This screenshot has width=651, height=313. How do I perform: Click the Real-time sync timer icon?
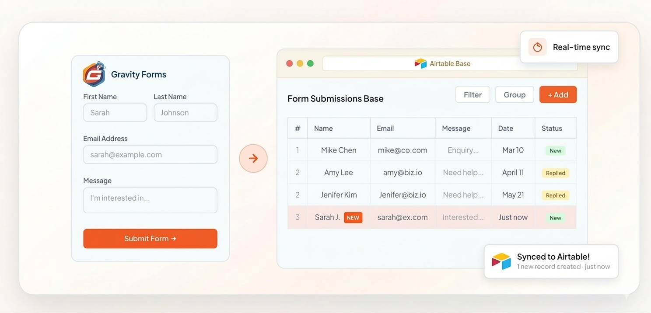537,47
